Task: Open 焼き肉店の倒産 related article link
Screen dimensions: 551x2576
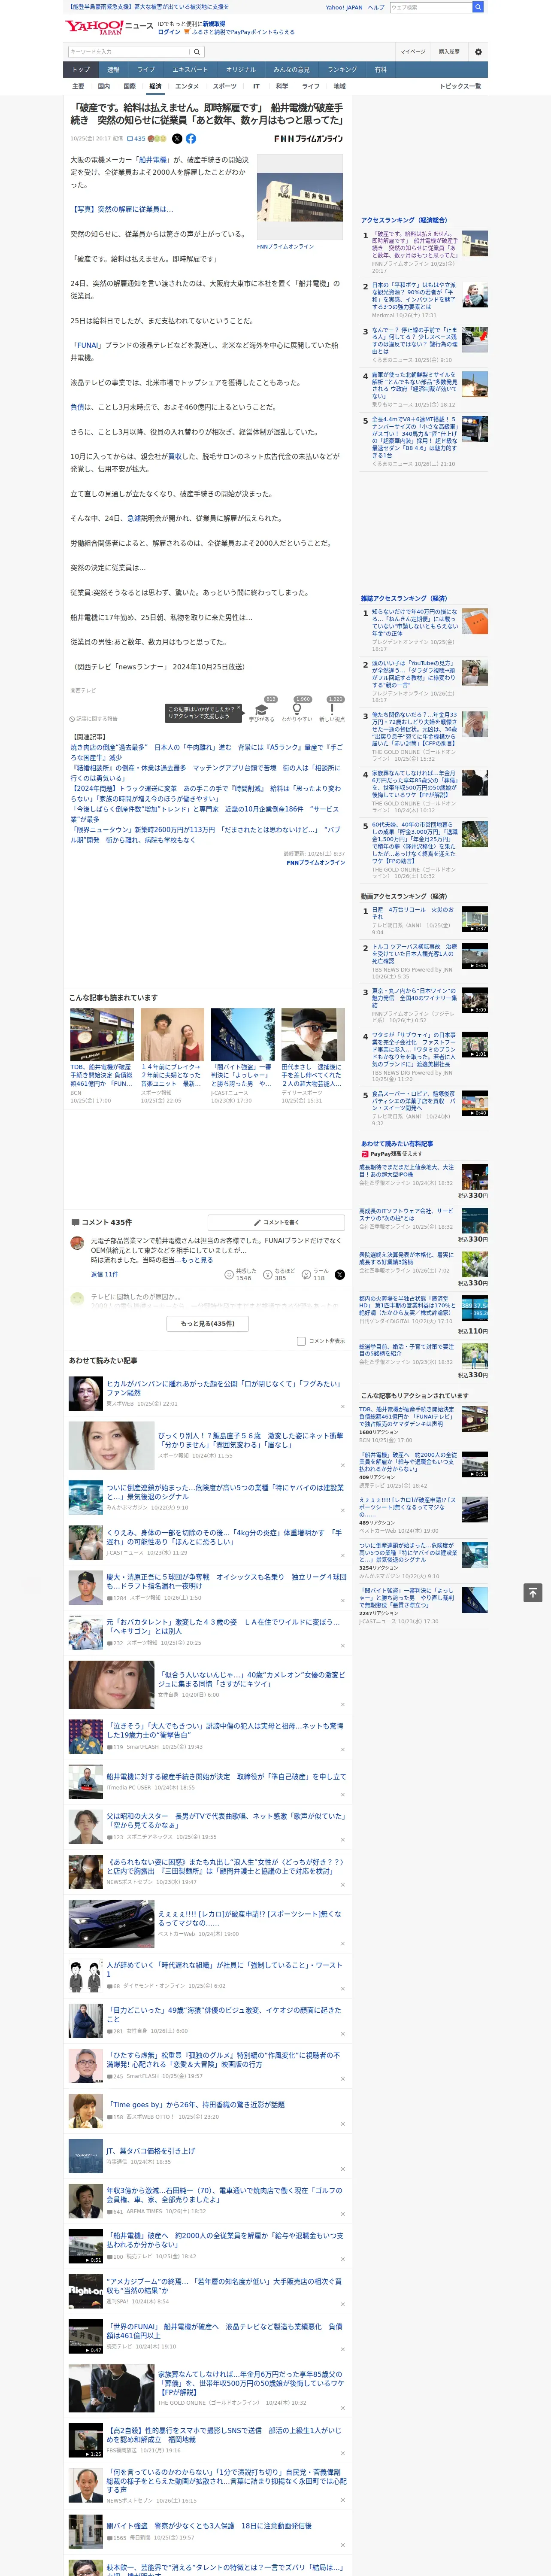Action: [x=206, y=753]
